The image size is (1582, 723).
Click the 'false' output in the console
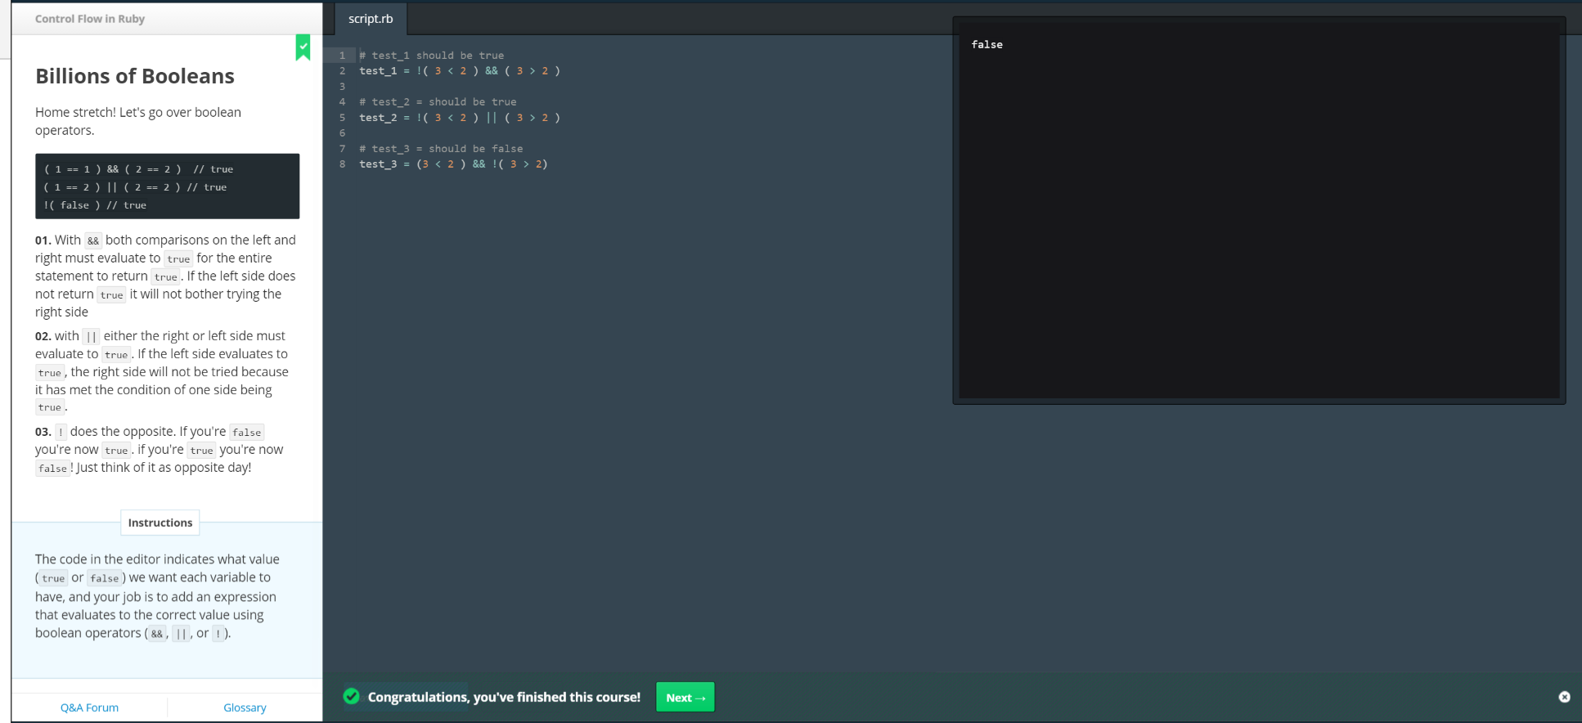[987, 45]
